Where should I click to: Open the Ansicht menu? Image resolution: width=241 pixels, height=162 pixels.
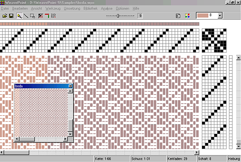click(37, 9)
